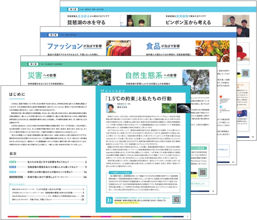Click the photo of three smiling students
The height and width of the screenshot is (220, 257).
click(236, 25)
